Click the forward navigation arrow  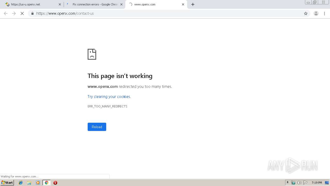14,13
